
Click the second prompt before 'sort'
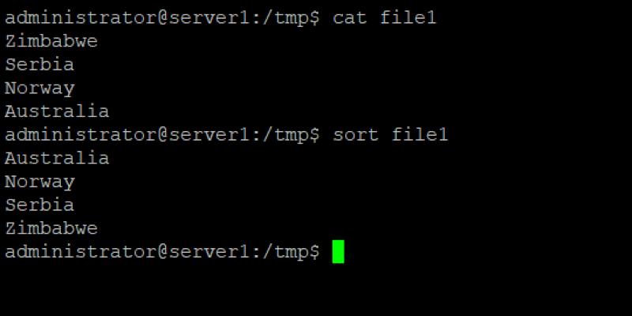pyautogui.click(x=162, y=135)
